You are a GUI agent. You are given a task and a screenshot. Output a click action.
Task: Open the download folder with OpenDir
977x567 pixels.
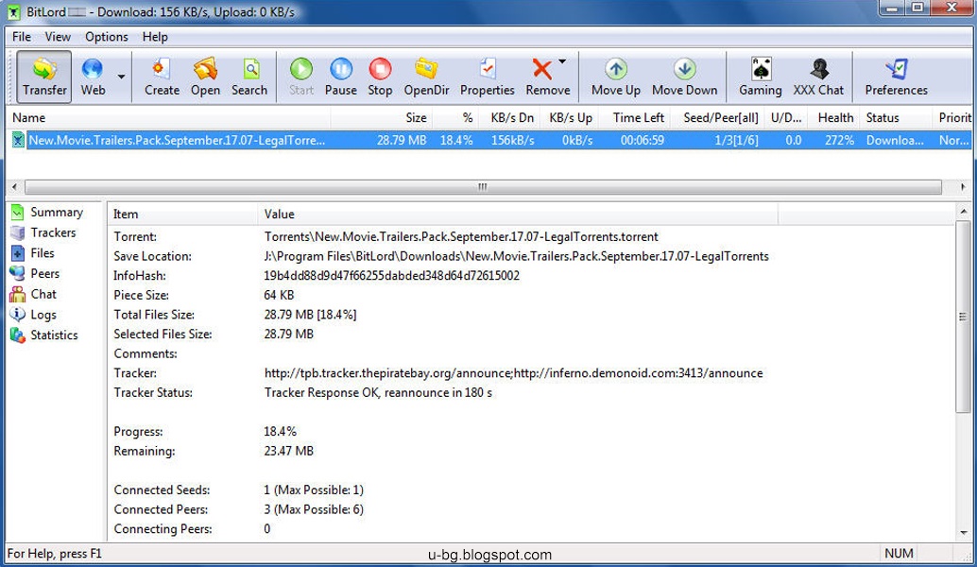pyautogui.click(x=426, y=77)
